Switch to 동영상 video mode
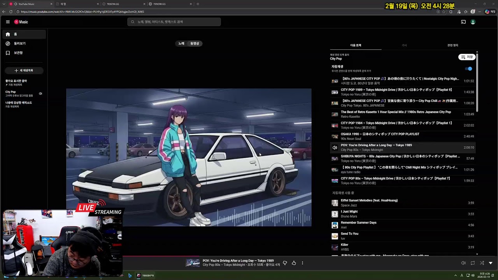 coord(195,44)
